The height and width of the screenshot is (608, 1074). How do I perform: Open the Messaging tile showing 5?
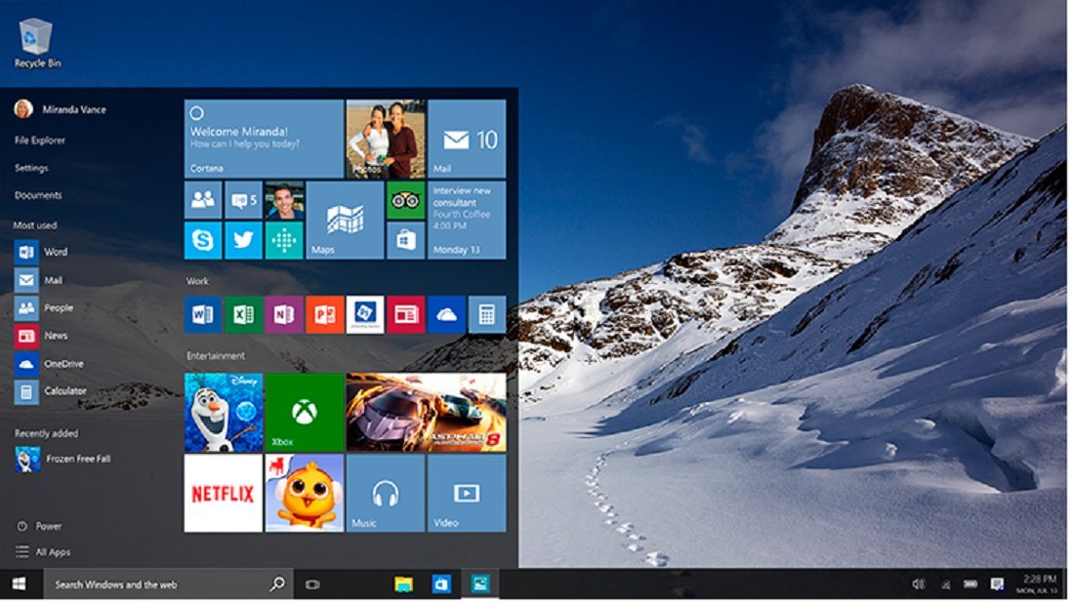click(x=243, y=199)
